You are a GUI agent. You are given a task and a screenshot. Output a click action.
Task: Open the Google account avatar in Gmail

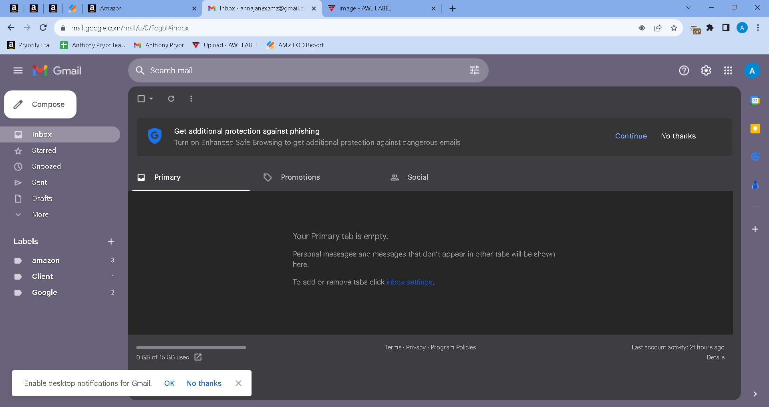[752, 71]
